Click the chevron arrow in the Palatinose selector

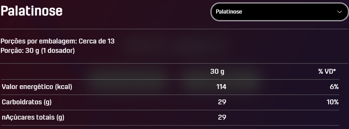point(339,12)
